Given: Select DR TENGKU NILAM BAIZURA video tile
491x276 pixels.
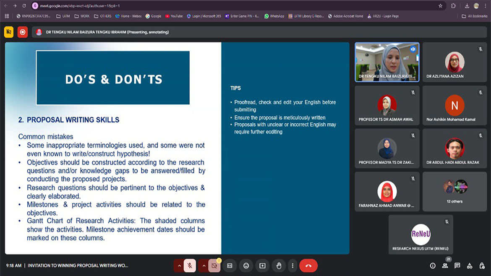Looking at the screenshot, I should coord(387,62).
